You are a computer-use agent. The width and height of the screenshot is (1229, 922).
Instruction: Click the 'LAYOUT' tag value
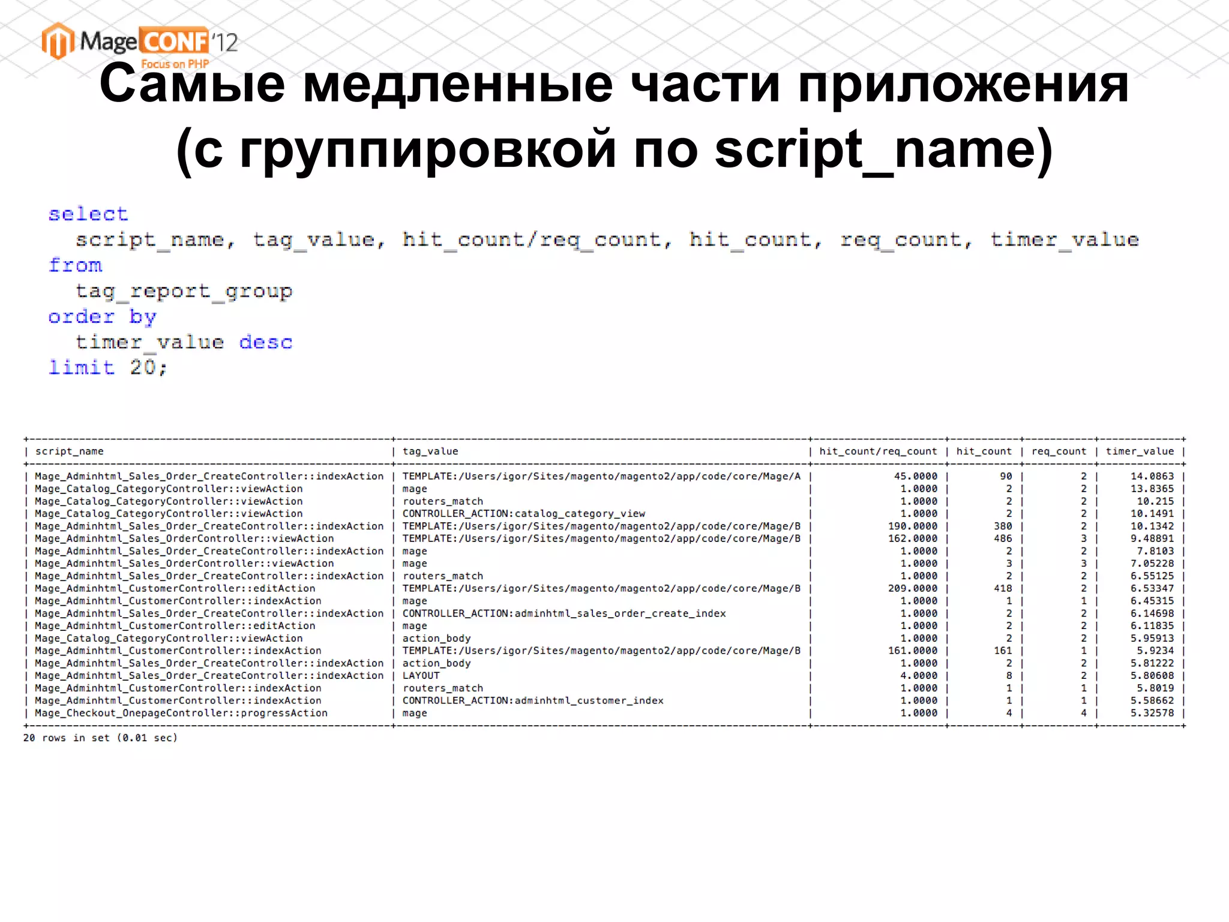click(421, 676)
